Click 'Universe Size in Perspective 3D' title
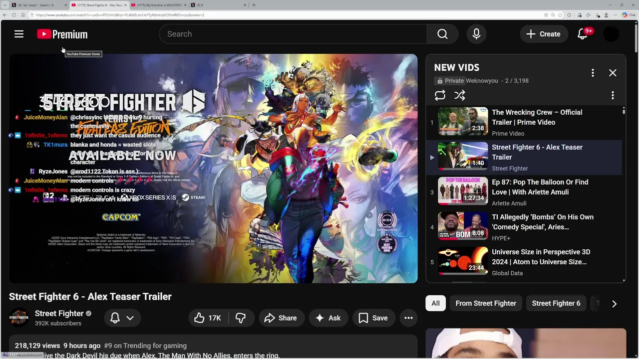This screenshot has width=639, height=359. click(x=541, y=257)
